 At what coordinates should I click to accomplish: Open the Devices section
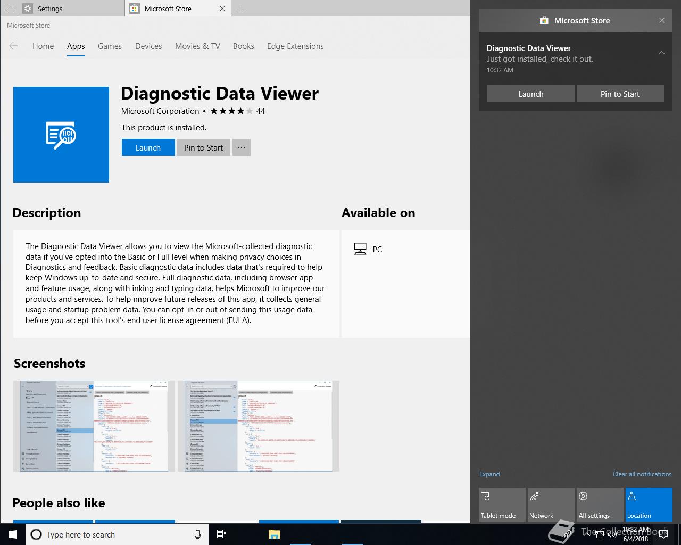[x=148, y=46]
